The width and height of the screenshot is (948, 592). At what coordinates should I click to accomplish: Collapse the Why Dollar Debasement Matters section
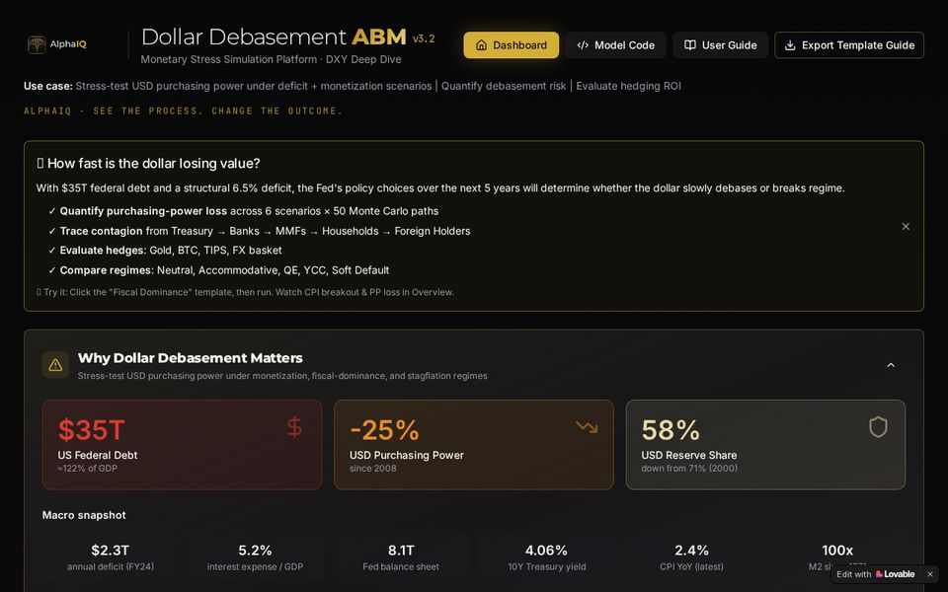891,365
